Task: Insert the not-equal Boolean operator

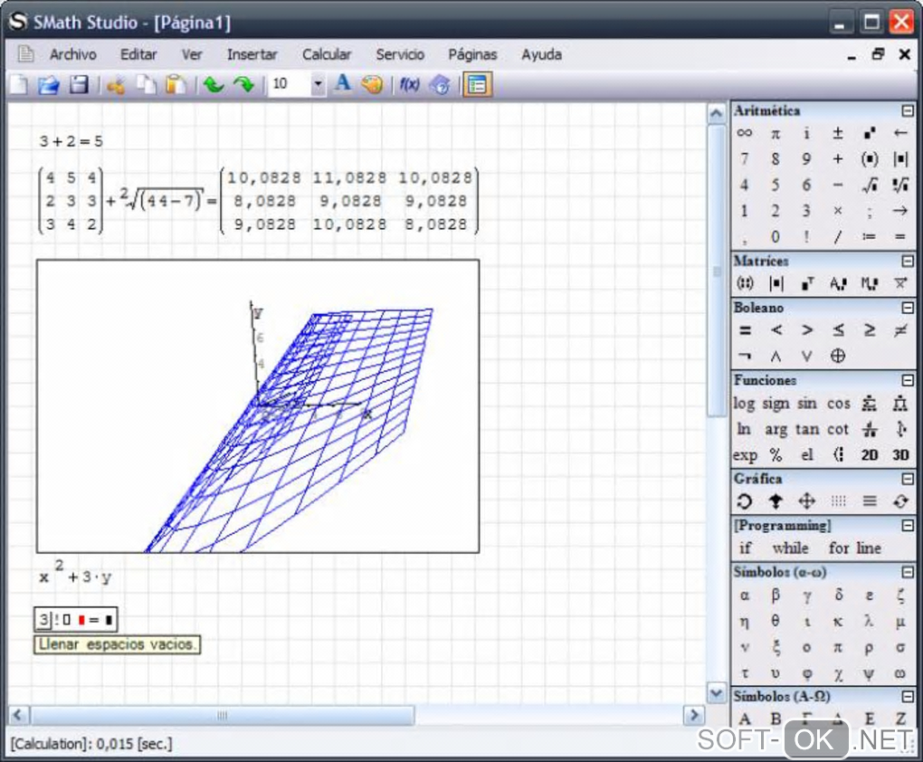Action: [900, 330]
